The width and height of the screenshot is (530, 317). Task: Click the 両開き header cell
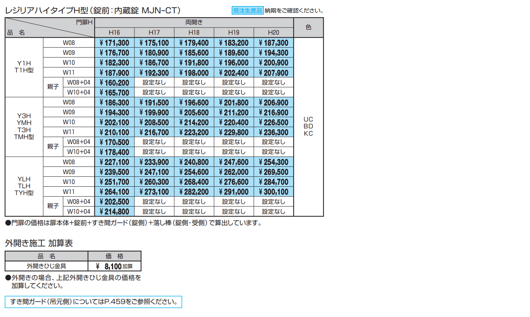coord(194,22)
